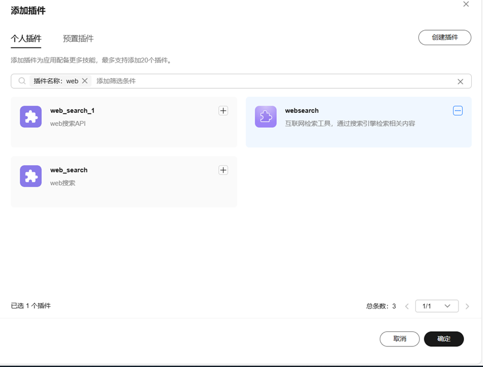Clear all filters with the search bar X
The height and width of the screenshot is (367, 483).
(460, 82)
